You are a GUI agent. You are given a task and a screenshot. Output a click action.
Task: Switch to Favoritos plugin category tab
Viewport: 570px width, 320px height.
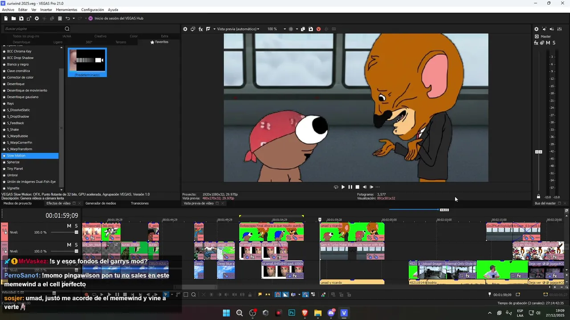point(159,42)
